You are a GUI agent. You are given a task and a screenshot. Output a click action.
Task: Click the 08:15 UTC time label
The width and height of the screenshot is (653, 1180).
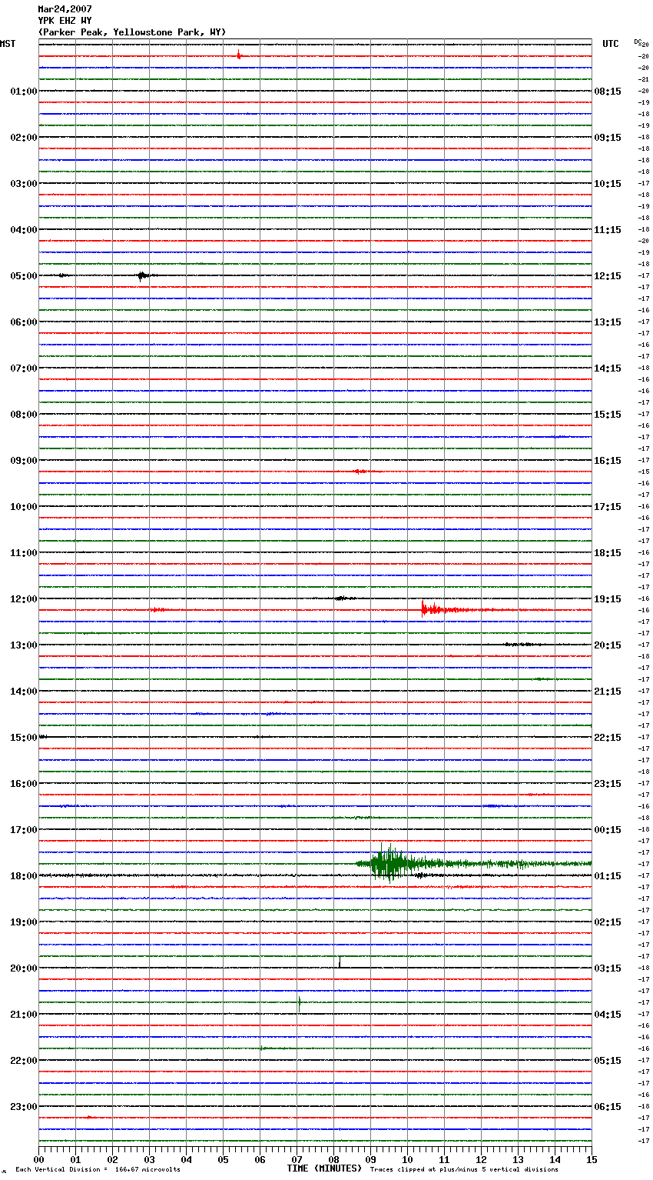click(608, 92)
